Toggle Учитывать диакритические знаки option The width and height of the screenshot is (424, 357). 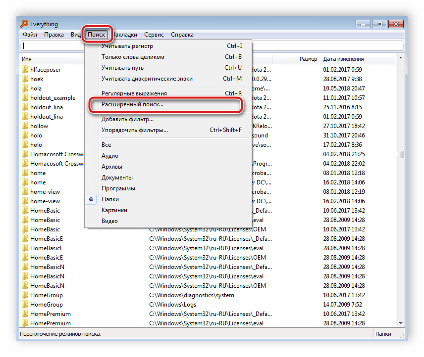[x=168, y=79]
